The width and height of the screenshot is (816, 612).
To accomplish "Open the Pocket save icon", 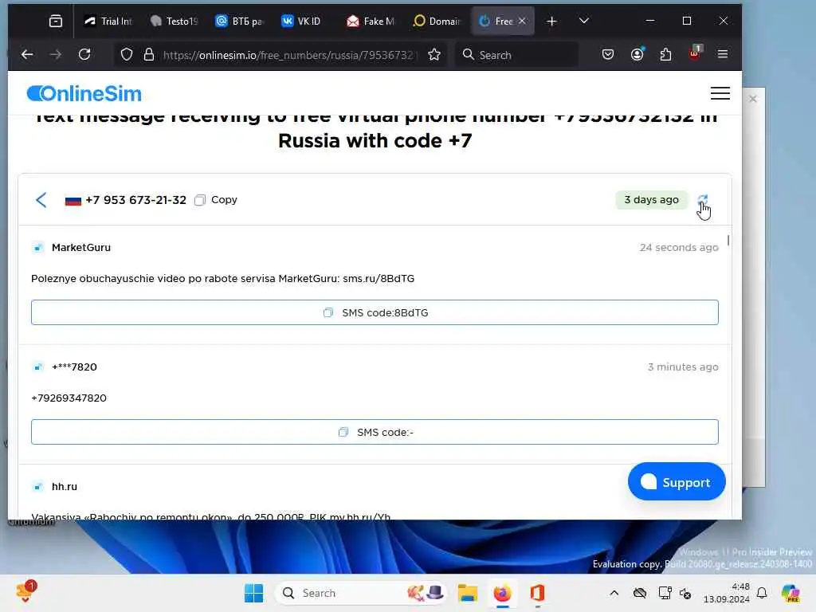I will (x=608, y=55).
